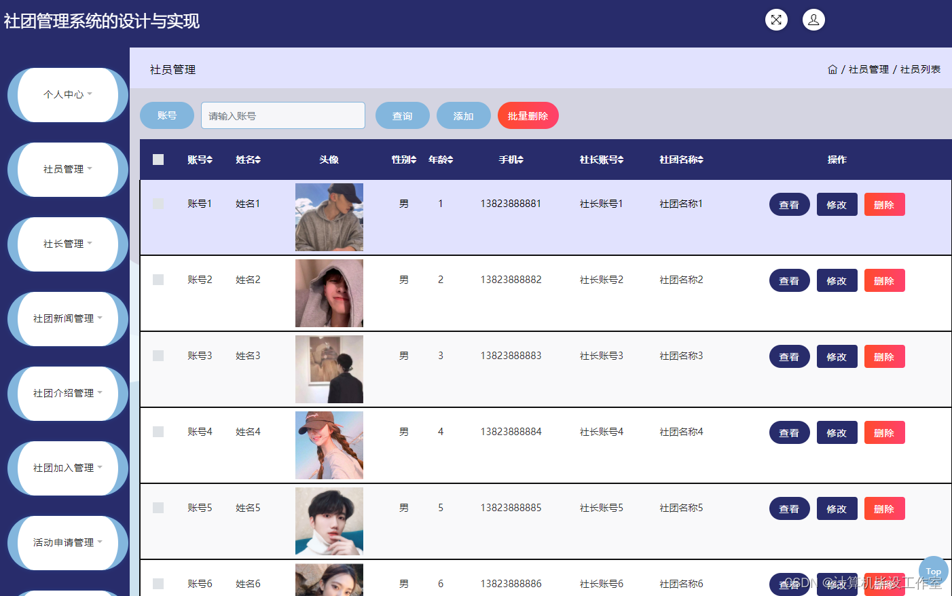Expand 社团介绍管理 sidebar menu

point(68,393)
